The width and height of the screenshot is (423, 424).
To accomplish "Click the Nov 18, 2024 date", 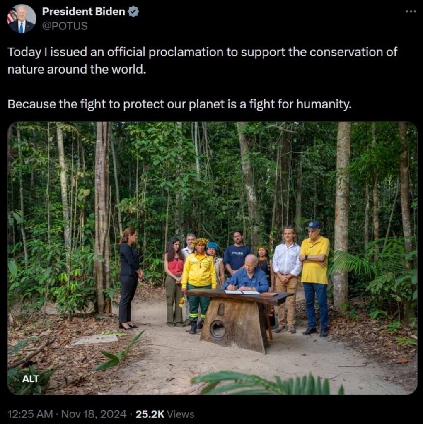I will (93, 414).
